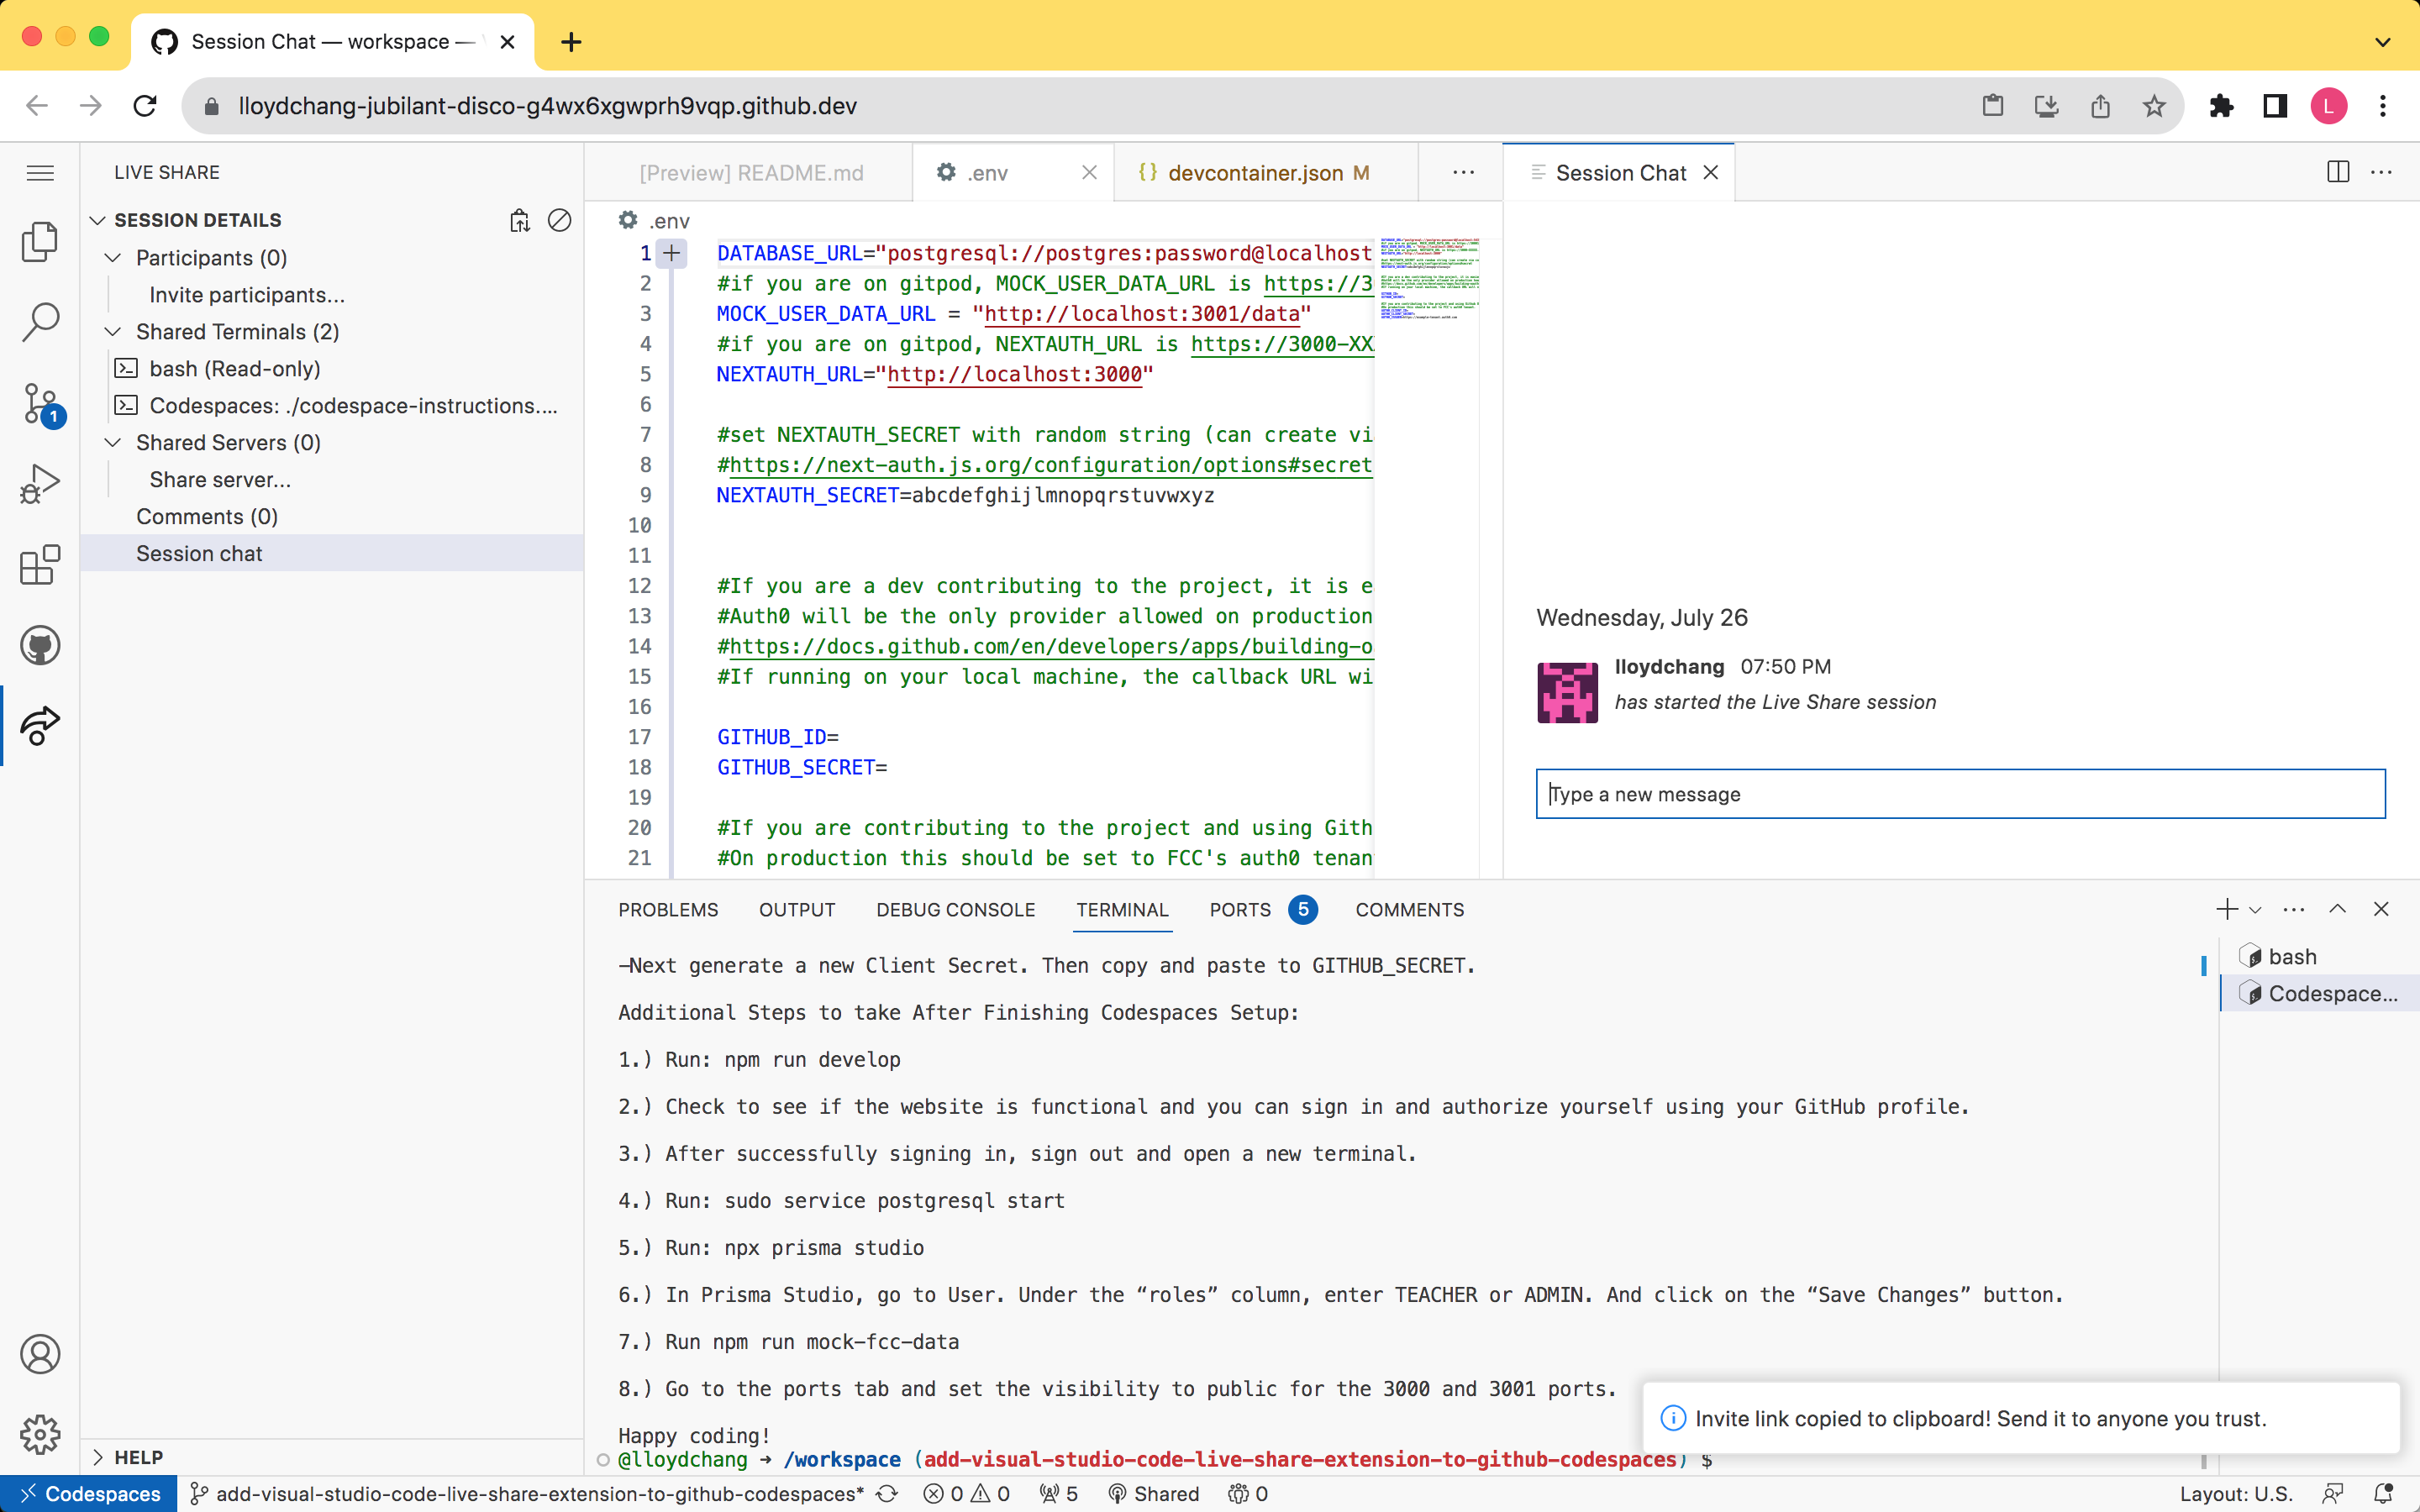Screen dimensions: 2420x1512
Task: Create a new terminal with the plus icon
Action: tap(2227, 909)
